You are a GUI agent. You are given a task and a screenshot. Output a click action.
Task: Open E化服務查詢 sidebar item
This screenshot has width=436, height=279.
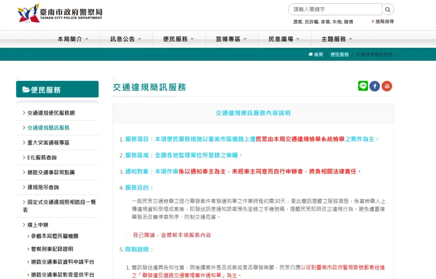coord(42,157)
